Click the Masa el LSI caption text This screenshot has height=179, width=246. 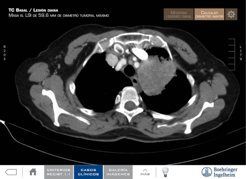(x=59, y=15)
